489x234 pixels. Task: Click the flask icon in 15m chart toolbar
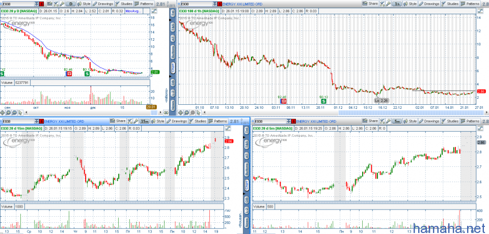(x=130, y=121)
